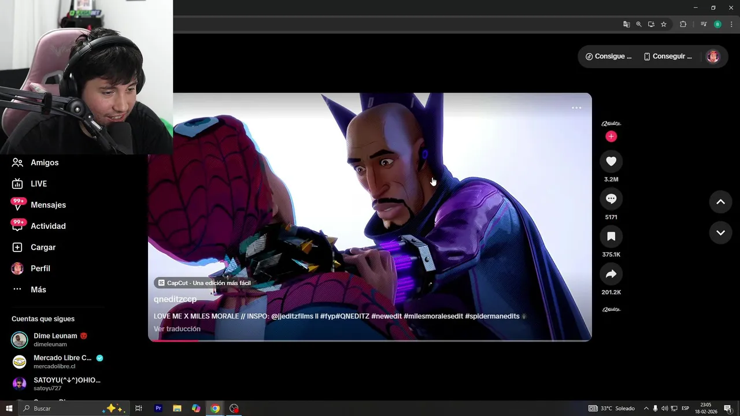Open the network tray icon

tap(674, 408)
